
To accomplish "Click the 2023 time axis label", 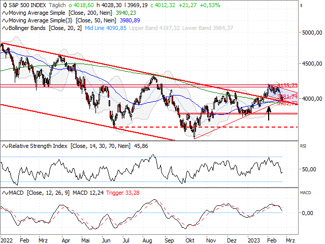I will click(x=254, y=240).
